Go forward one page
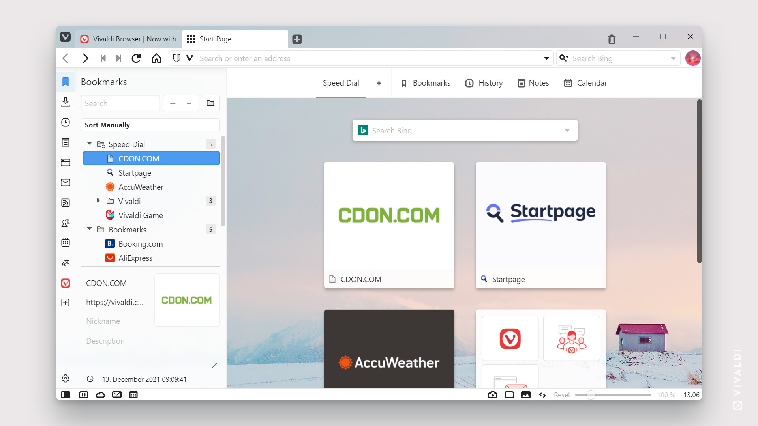 [85, 58]
